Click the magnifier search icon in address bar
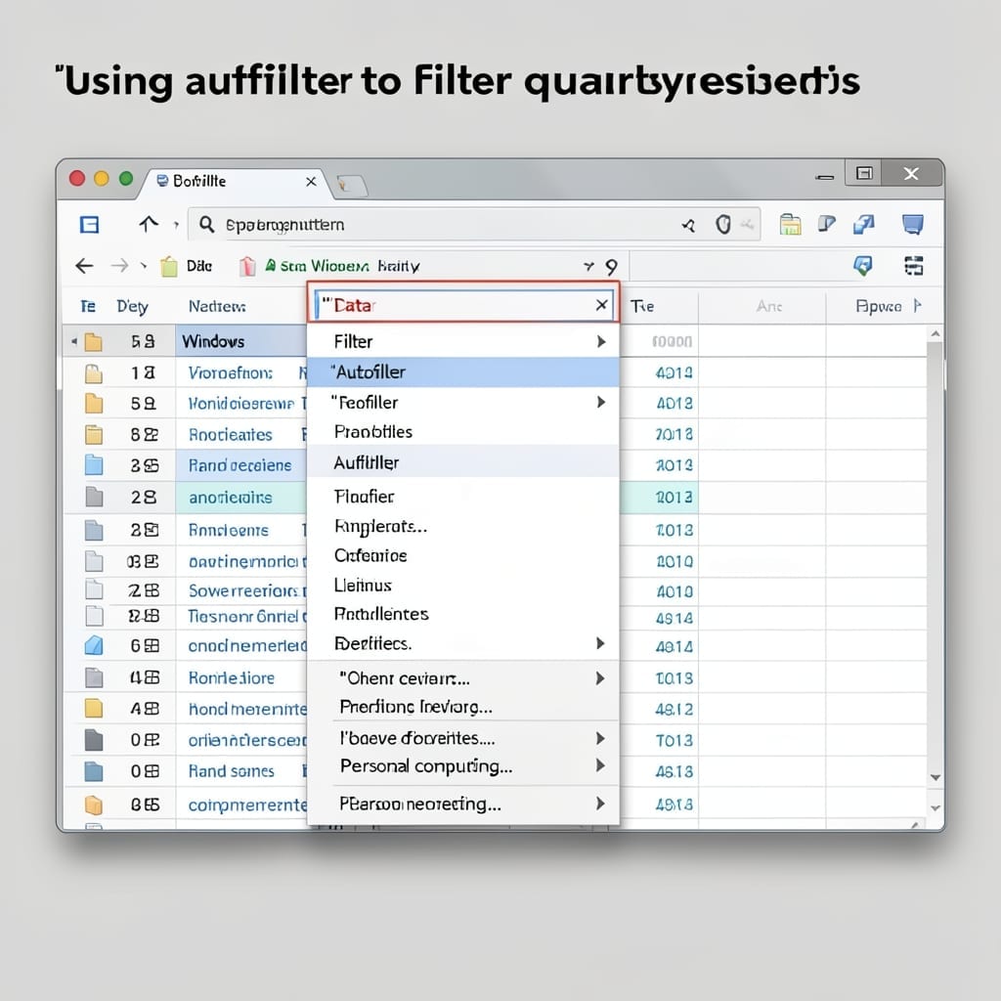Image resolution: width=1001 pixels, height=1001 pixels. (206, 224)
